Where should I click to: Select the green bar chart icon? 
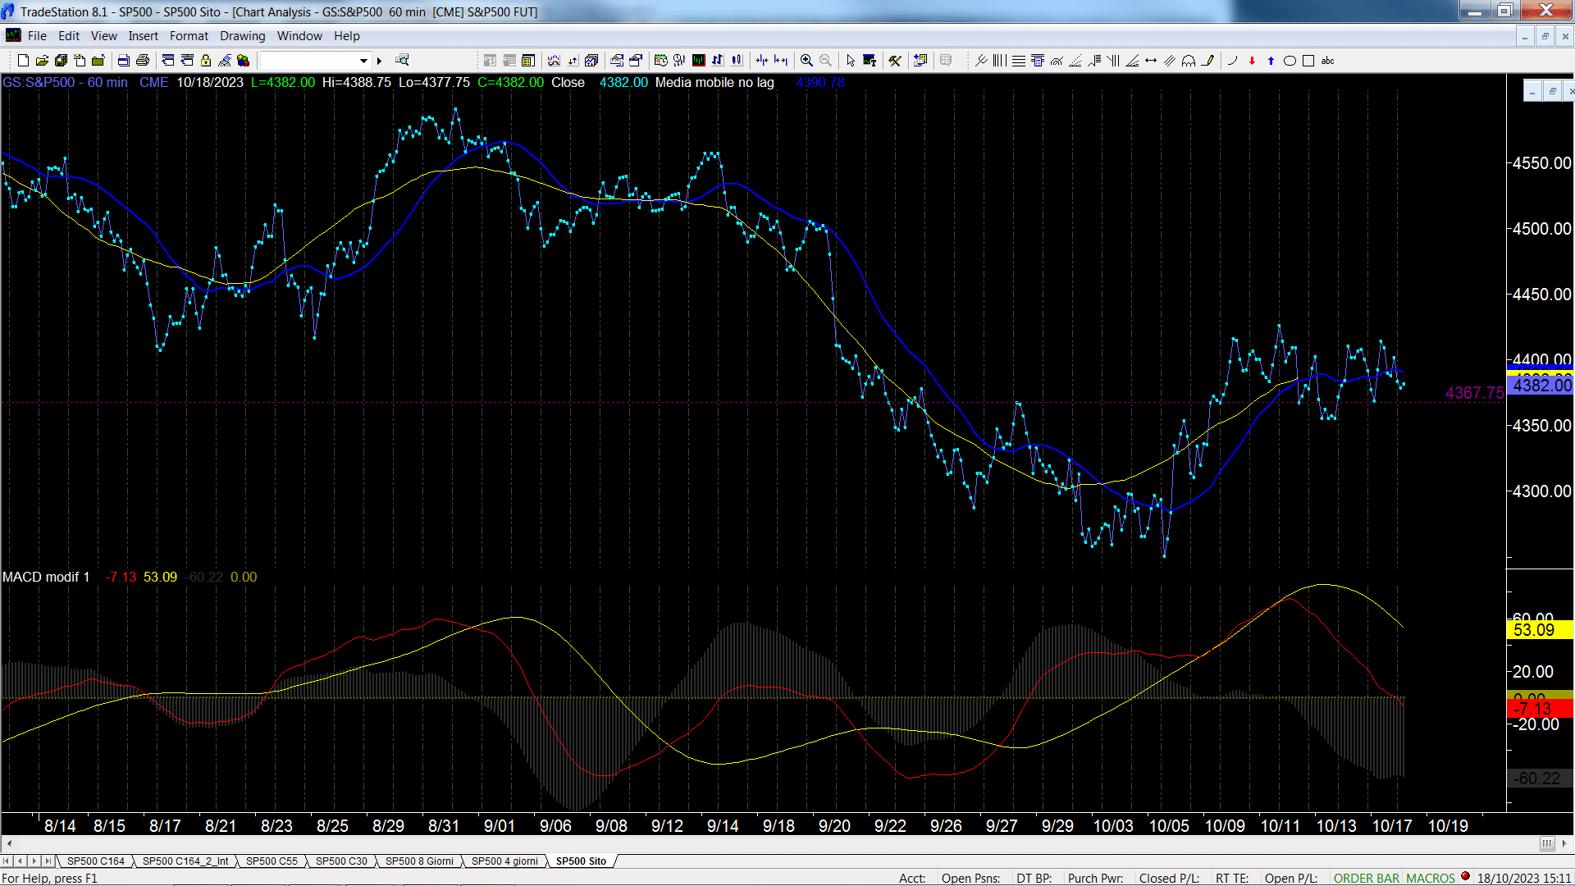click(699, 61)
